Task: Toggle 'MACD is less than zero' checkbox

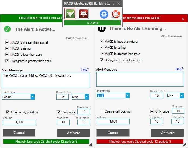Action: pos(7,54)
